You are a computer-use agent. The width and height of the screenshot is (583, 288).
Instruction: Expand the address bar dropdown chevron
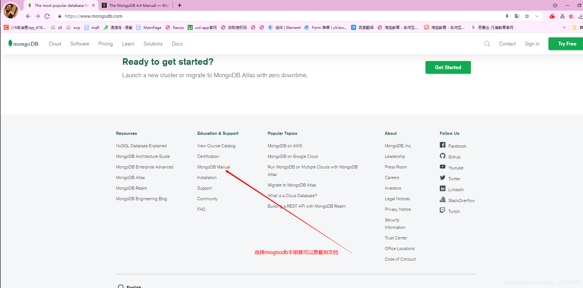pos(537,16)
